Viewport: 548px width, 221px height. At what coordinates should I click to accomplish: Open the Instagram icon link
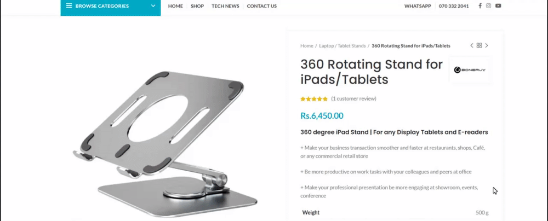(489, 5)
